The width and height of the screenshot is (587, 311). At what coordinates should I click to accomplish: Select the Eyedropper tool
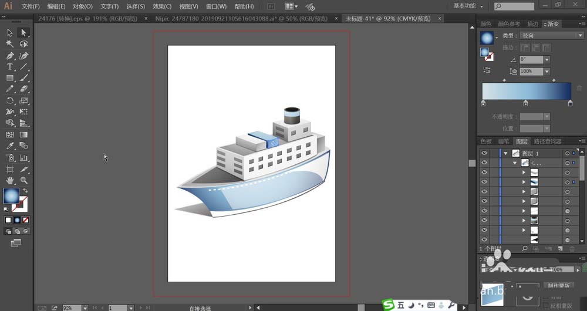point(10,146)
